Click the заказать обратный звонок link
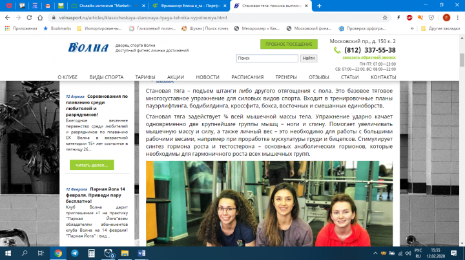 click(x=369, y=57)
